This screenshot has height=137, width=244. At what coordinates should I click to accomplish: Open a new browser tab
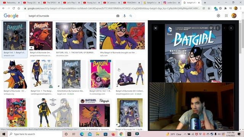[x=205, y=3]
